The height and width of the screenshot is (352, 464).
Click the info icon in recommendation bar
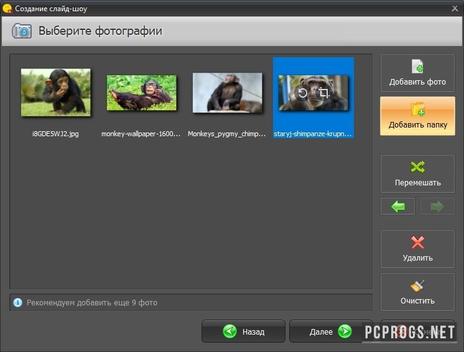coord(18,303)
